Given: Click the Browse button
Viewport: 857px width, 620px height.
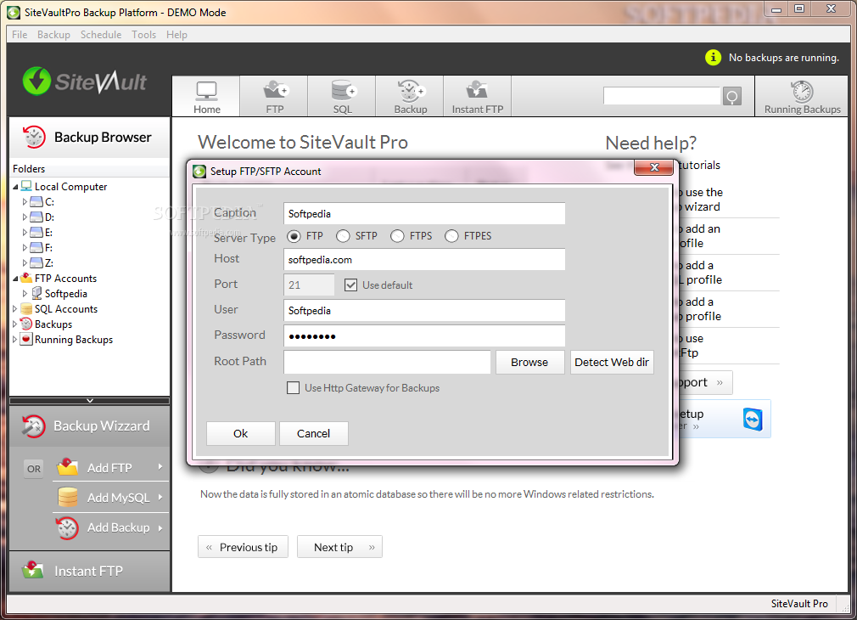Looking at the screenshot, I should 529,363.
